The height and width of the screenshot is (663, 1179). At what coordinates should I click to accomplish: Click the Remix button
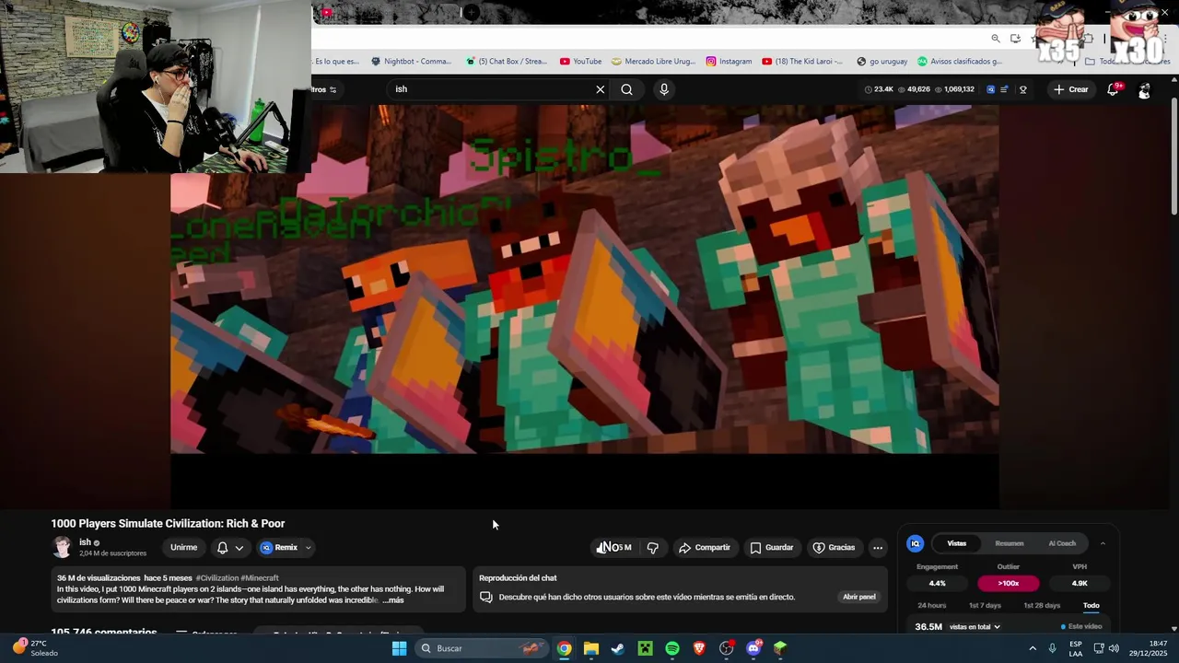279,547
